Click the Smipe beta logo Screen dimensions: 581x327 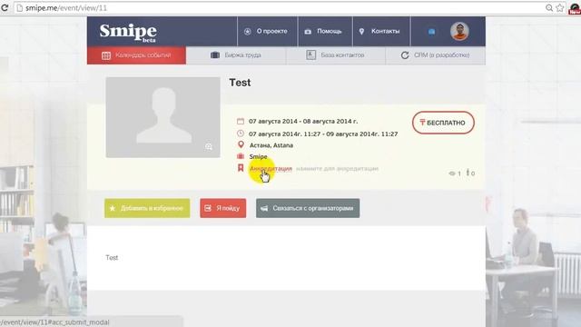(128, 33)
